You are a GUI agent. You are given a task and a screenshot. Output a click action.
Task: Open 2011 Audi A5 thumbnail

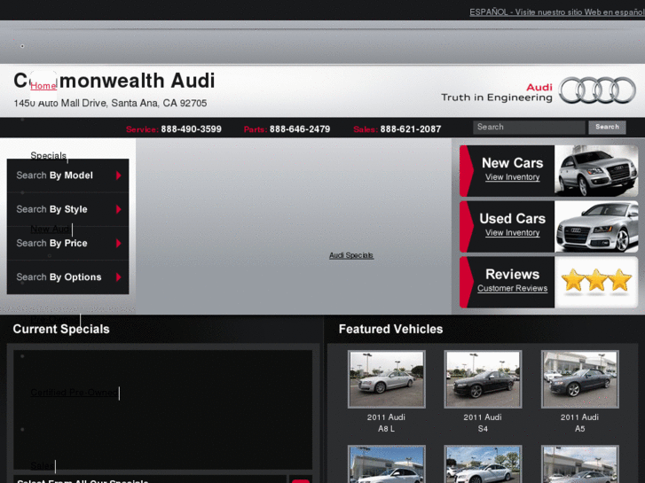[580, 379]
